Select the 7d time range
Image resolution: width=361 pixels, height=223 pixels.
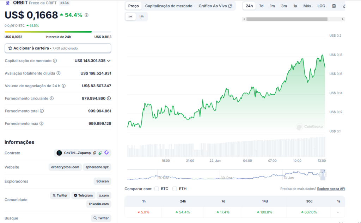[x=261, y=6]
